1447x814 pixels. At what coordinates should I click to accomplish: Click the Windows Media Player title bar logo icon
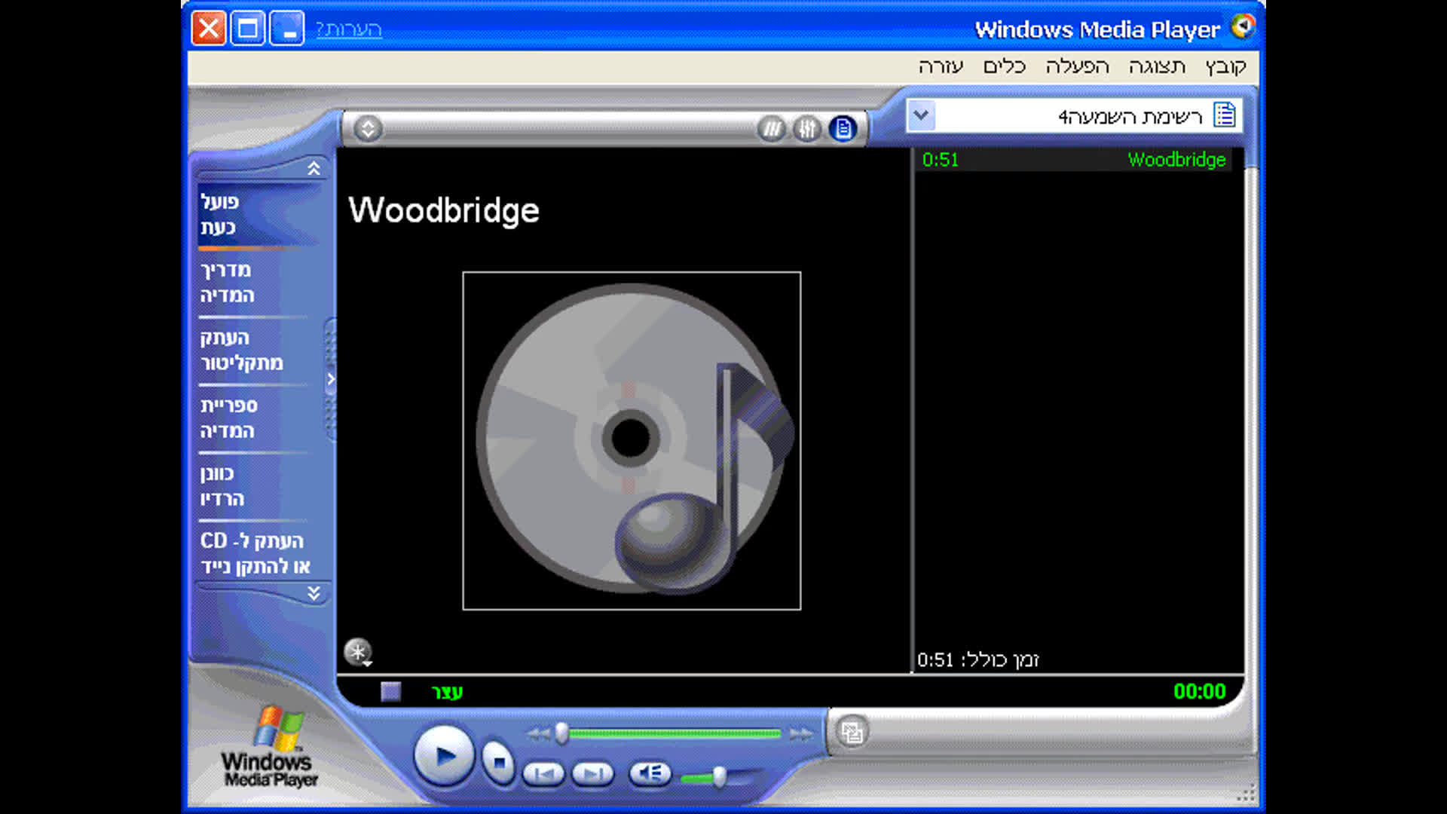click(x=1243, y=27)
